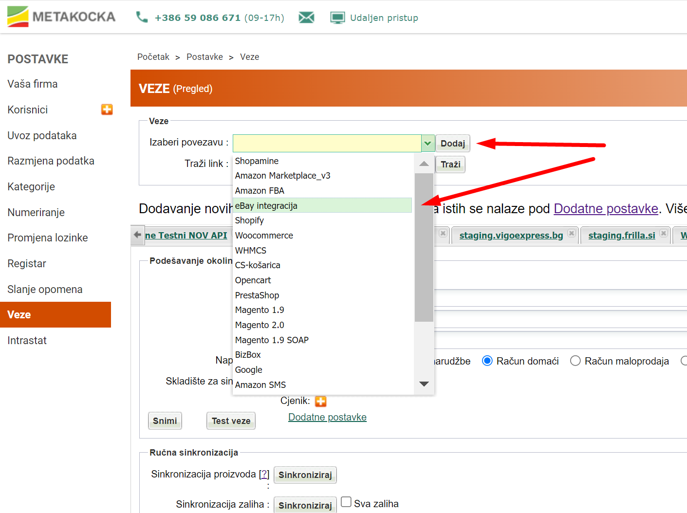Select Račun maloprodaja radio button
The image size is (687, 513).
click(575, 361)
